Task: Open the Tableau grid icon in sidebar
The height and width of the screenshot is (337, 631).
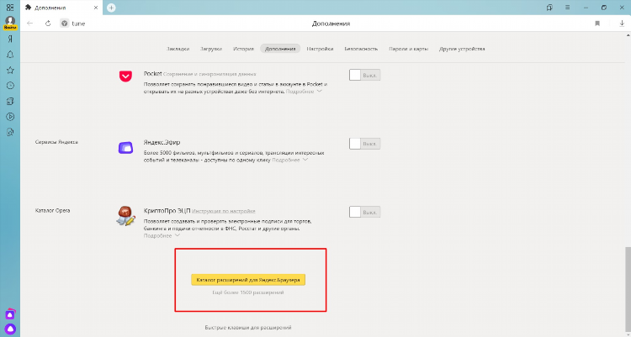Action: coord(10,8)
